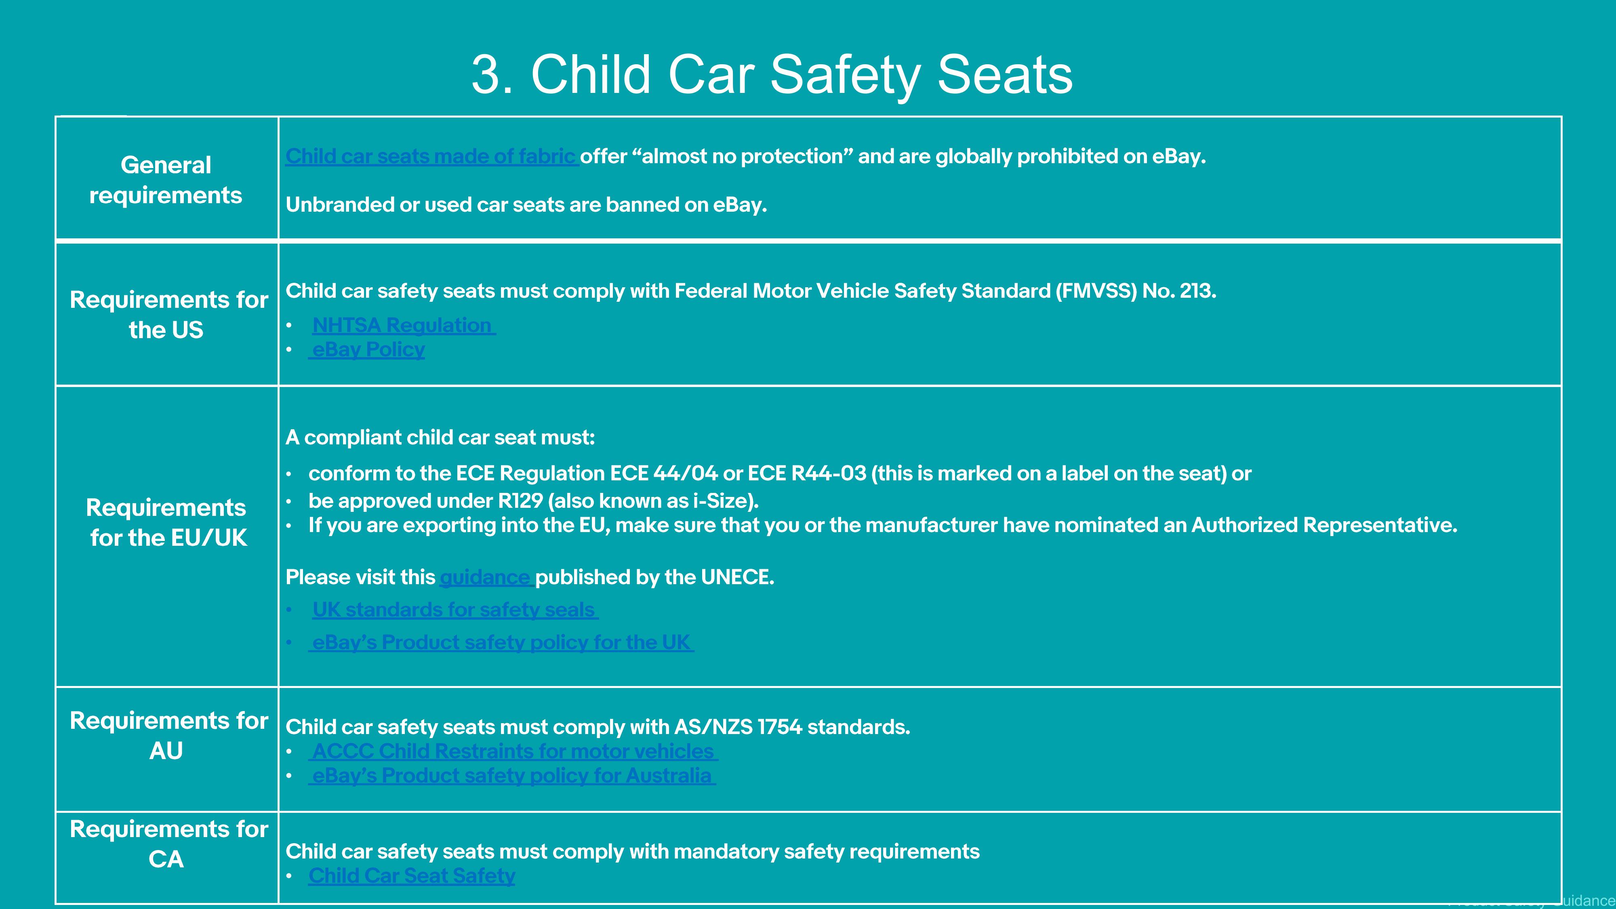Click the Authorized Representative bullet text
The height and width of the screenshot is (909, 1616).
tap(882, 525)
